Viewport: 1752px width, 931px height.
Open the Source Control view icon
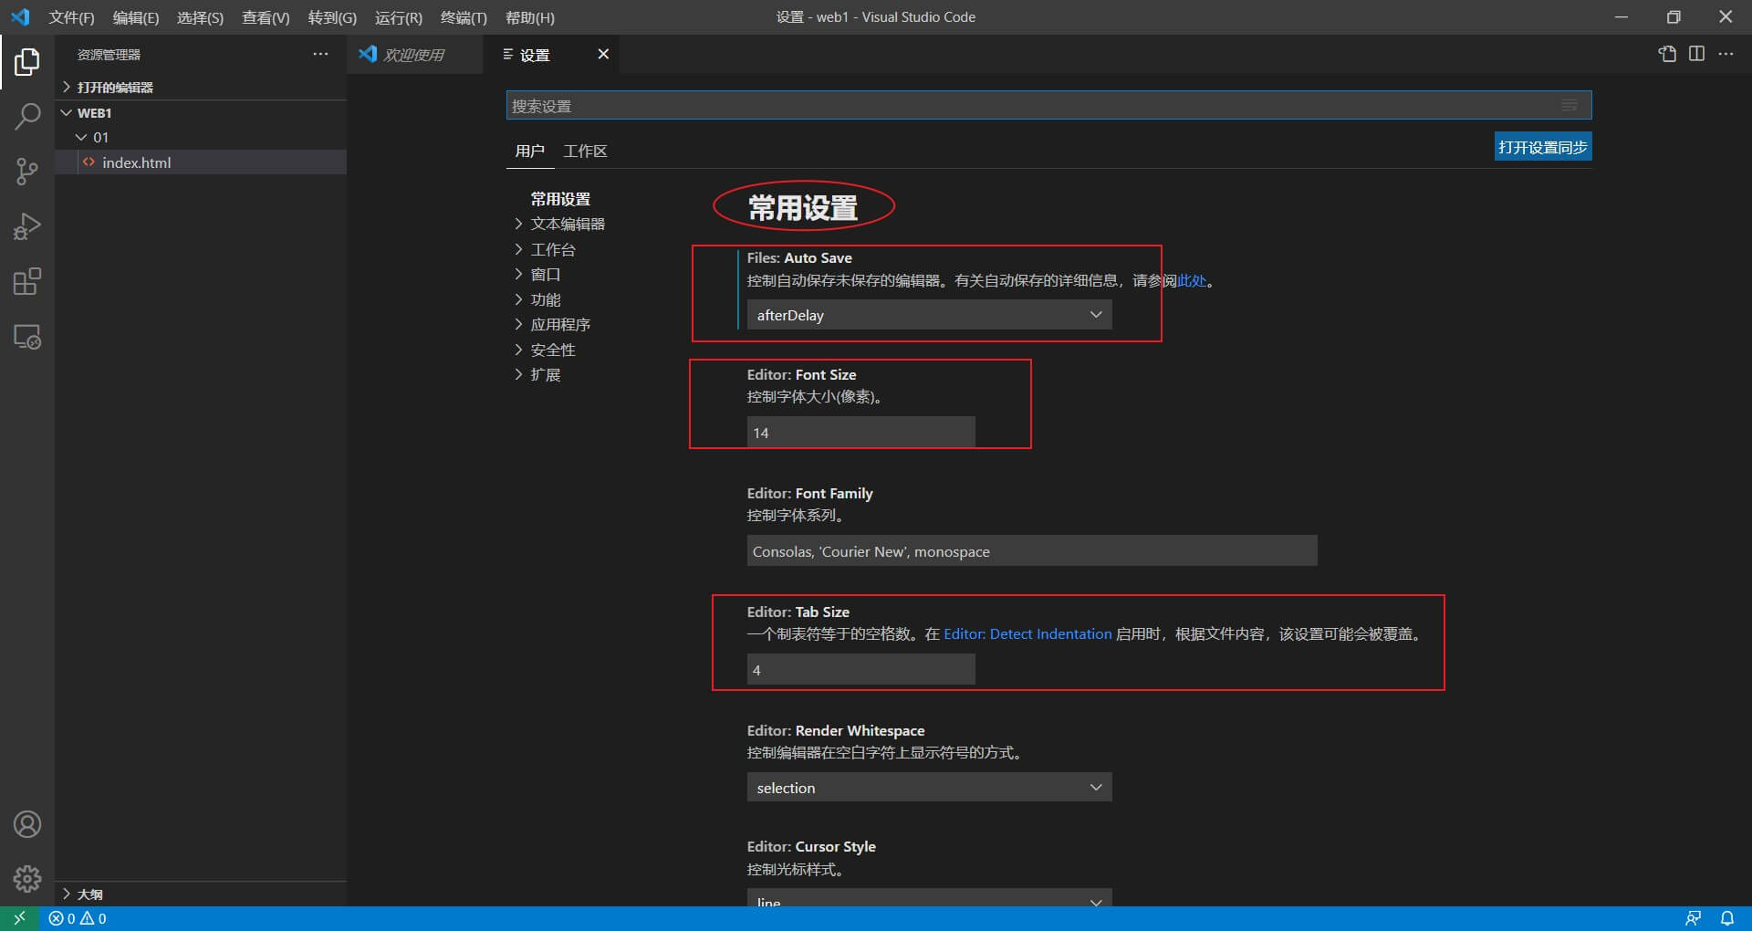click(x=27, y=172)
